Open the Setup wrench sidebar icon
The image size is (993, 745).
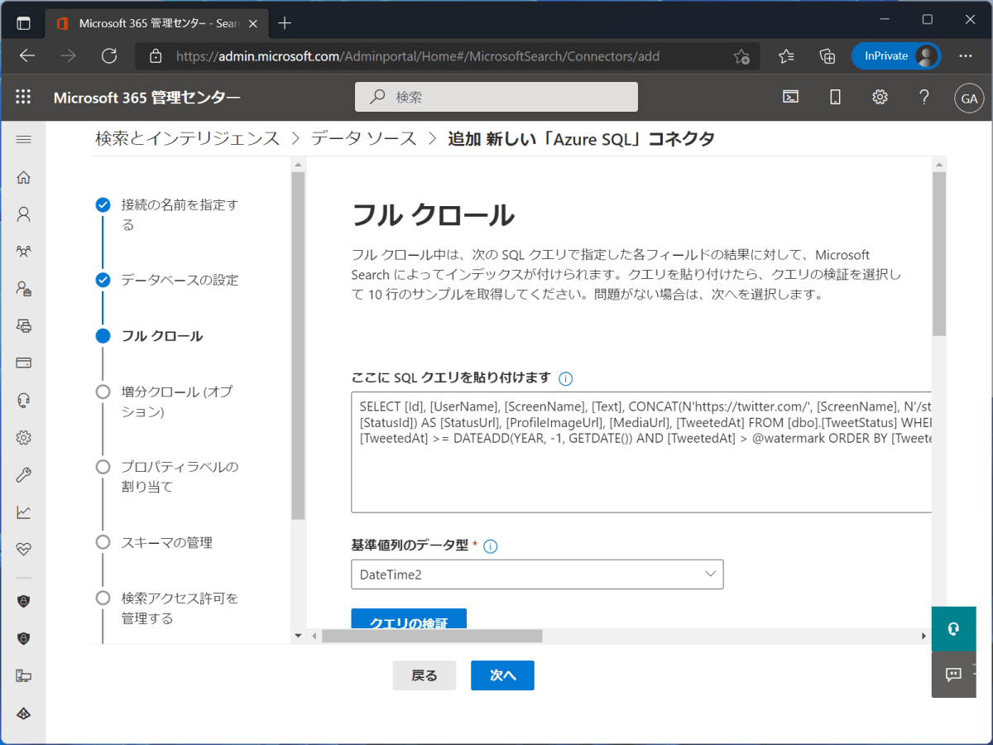click(23, 475)
